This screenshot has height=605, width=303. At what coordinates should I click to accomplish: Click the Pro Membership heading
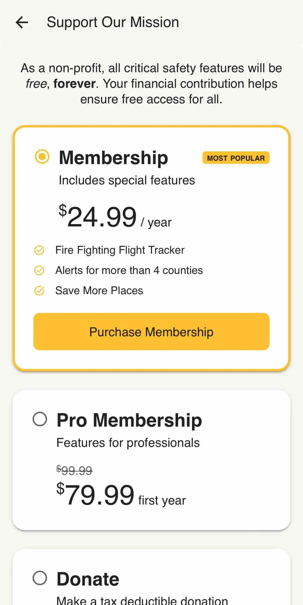pos(129,420)
